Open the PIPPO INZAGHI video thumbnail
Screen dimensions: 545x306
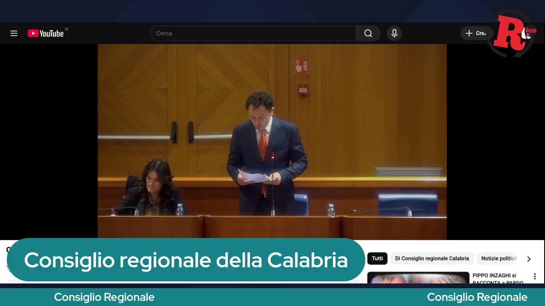[x=418, y=278]
